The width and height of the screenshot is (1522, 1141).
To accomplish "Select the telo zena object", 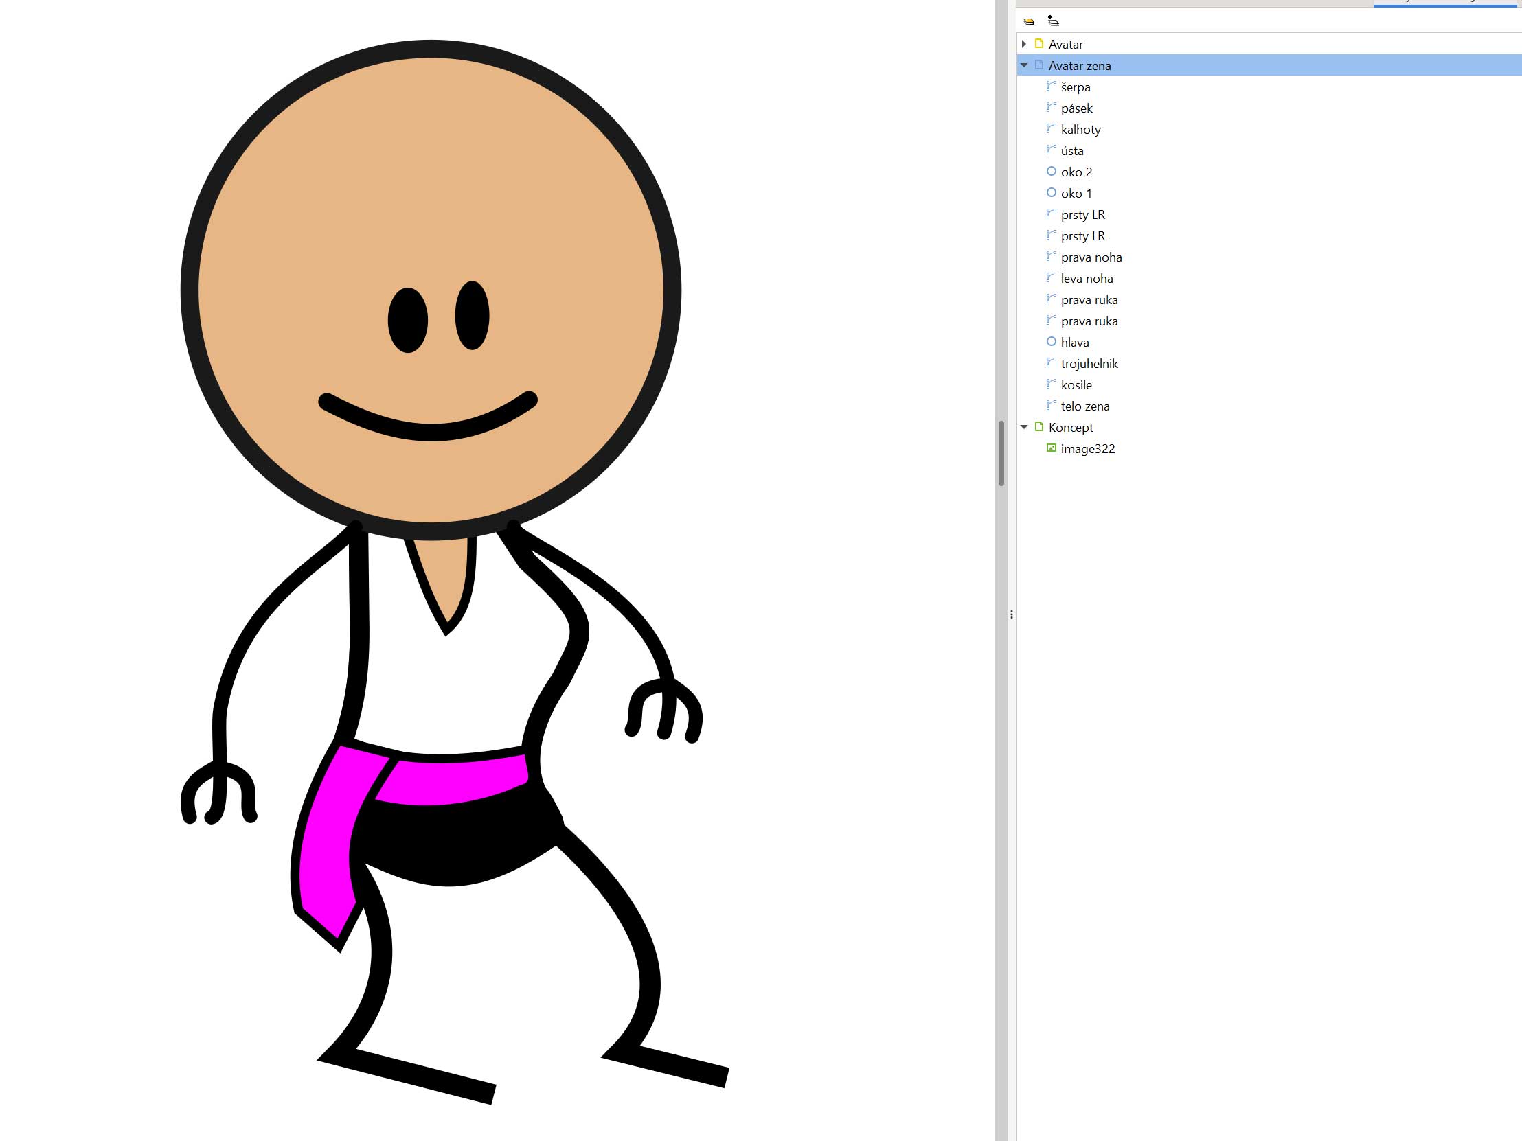I will pos(1084,406).
